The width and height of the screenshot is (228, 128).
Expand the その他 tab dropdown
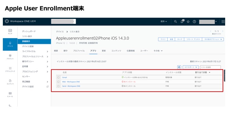158,51
